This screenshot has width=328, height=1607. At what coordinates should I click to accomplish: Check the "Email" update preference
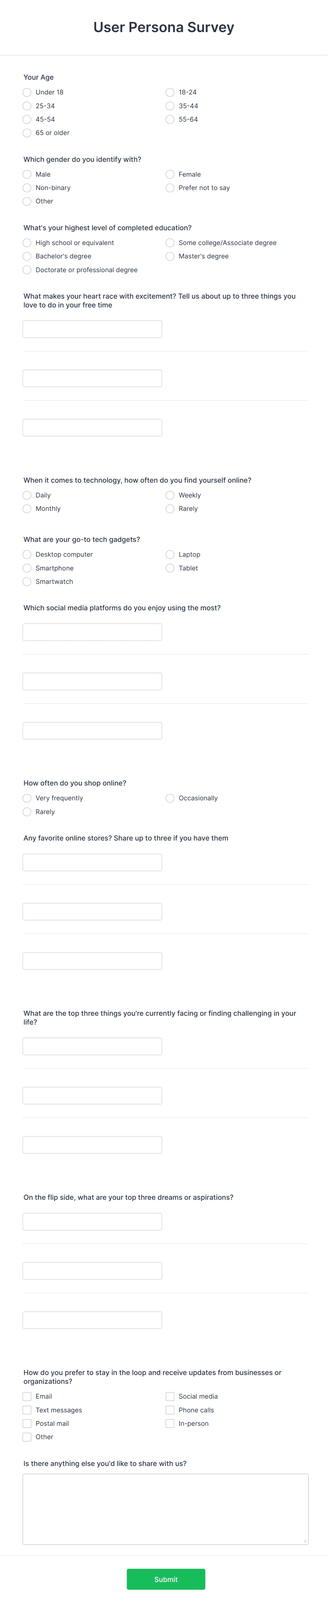click(x=27, y=1397)
